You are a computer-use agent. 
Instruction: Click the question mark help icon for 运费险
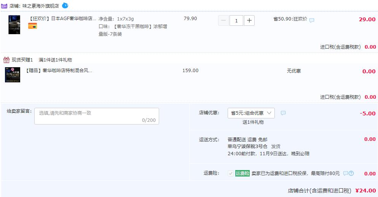point(351,173)
